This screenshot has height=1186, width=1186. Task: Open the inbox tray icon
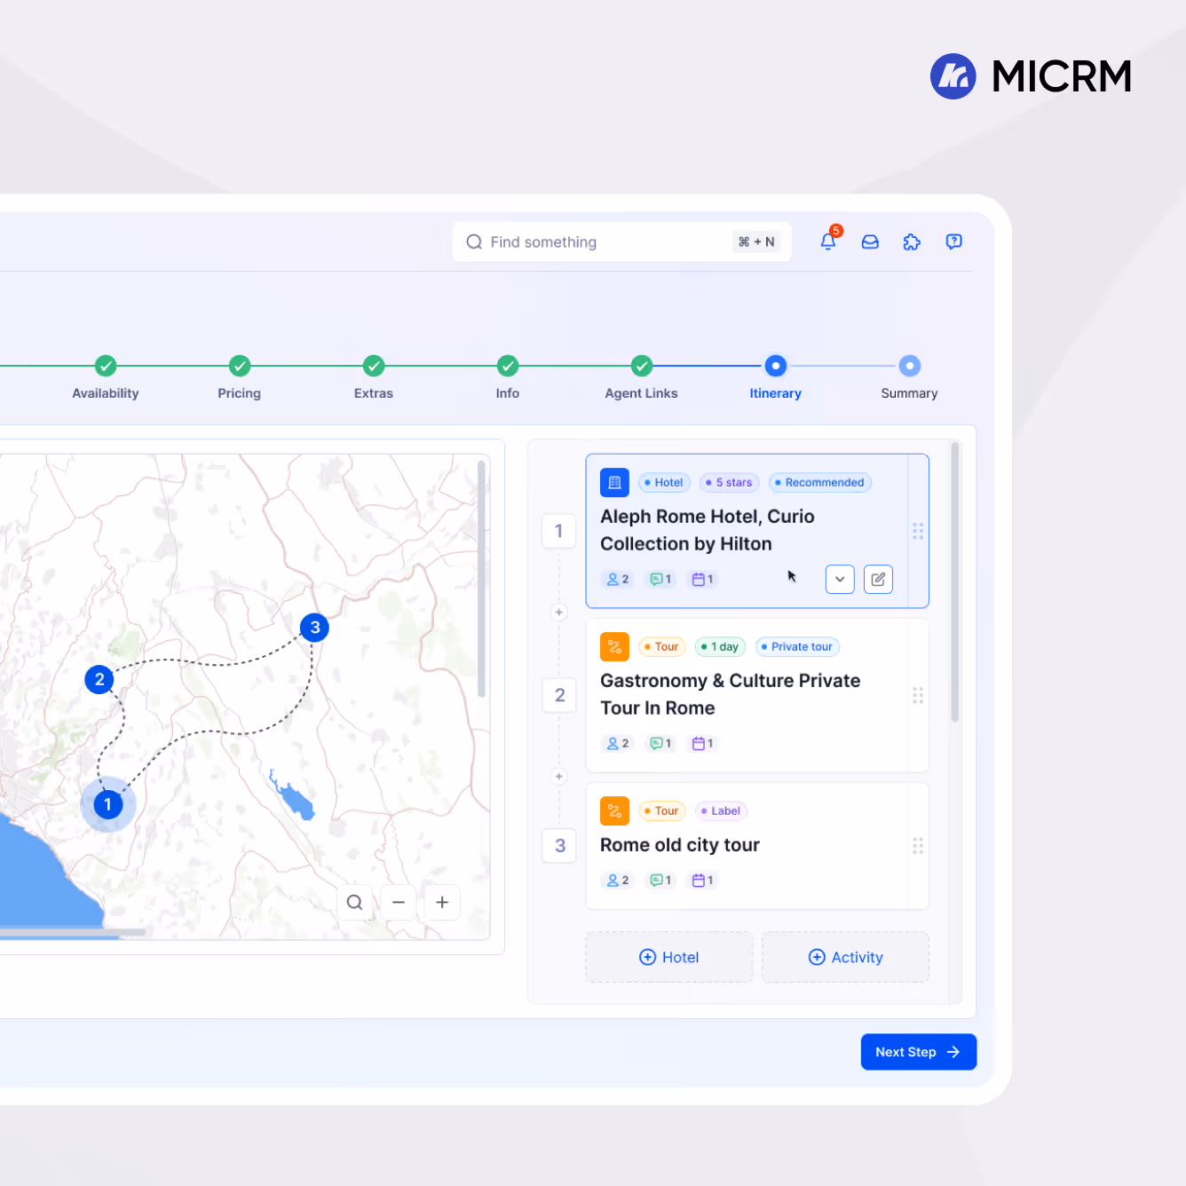click(x=870, y=241)
